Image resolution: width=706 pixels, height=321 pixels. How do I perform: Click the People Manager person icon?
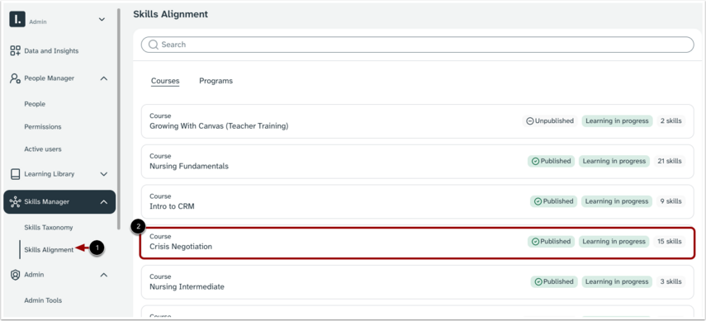point(16,78)
